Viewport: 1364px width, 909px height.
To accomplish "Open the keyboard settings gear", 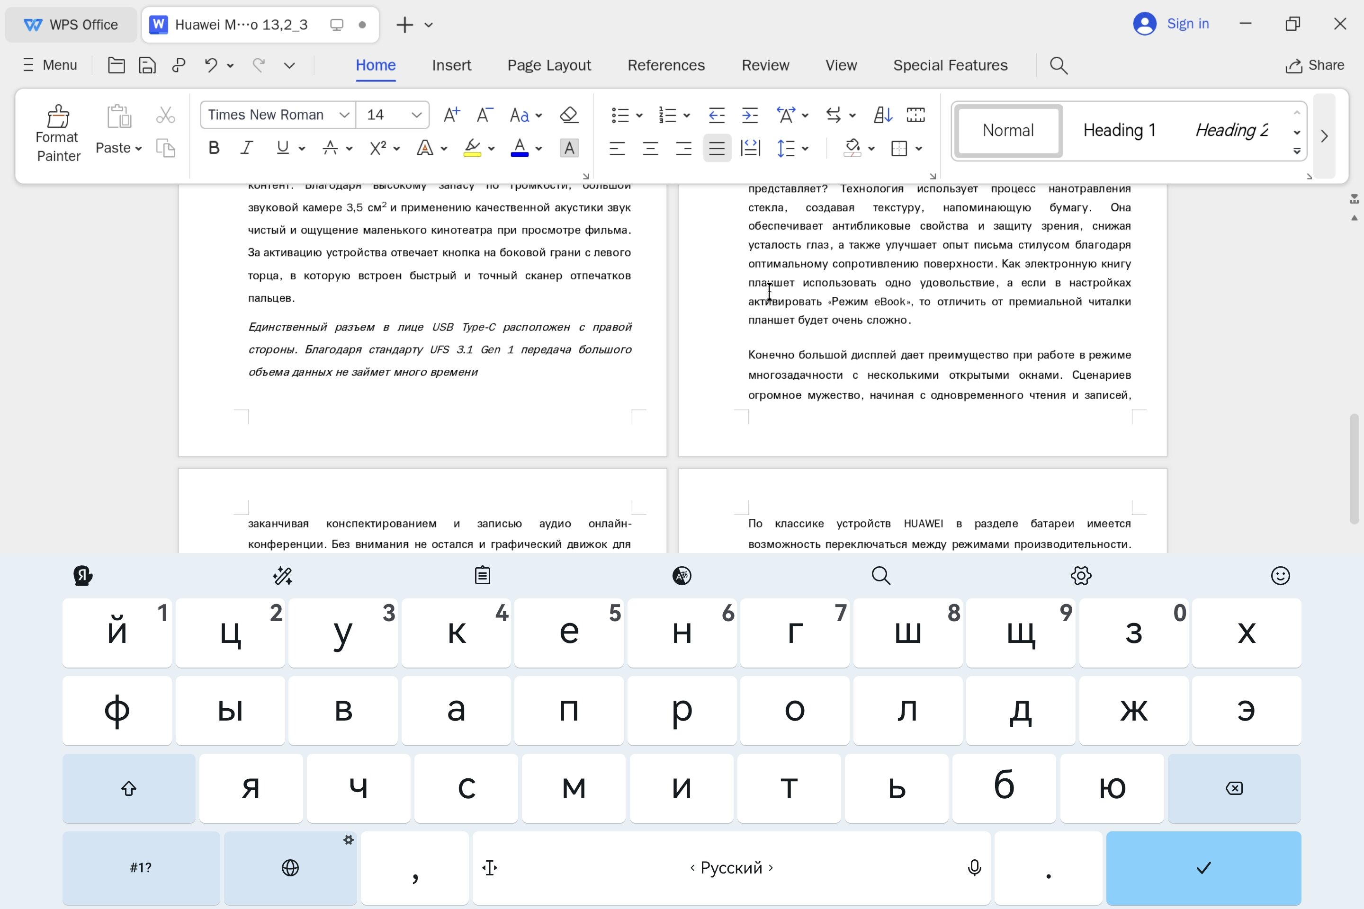I will [x=1081, y=575].
